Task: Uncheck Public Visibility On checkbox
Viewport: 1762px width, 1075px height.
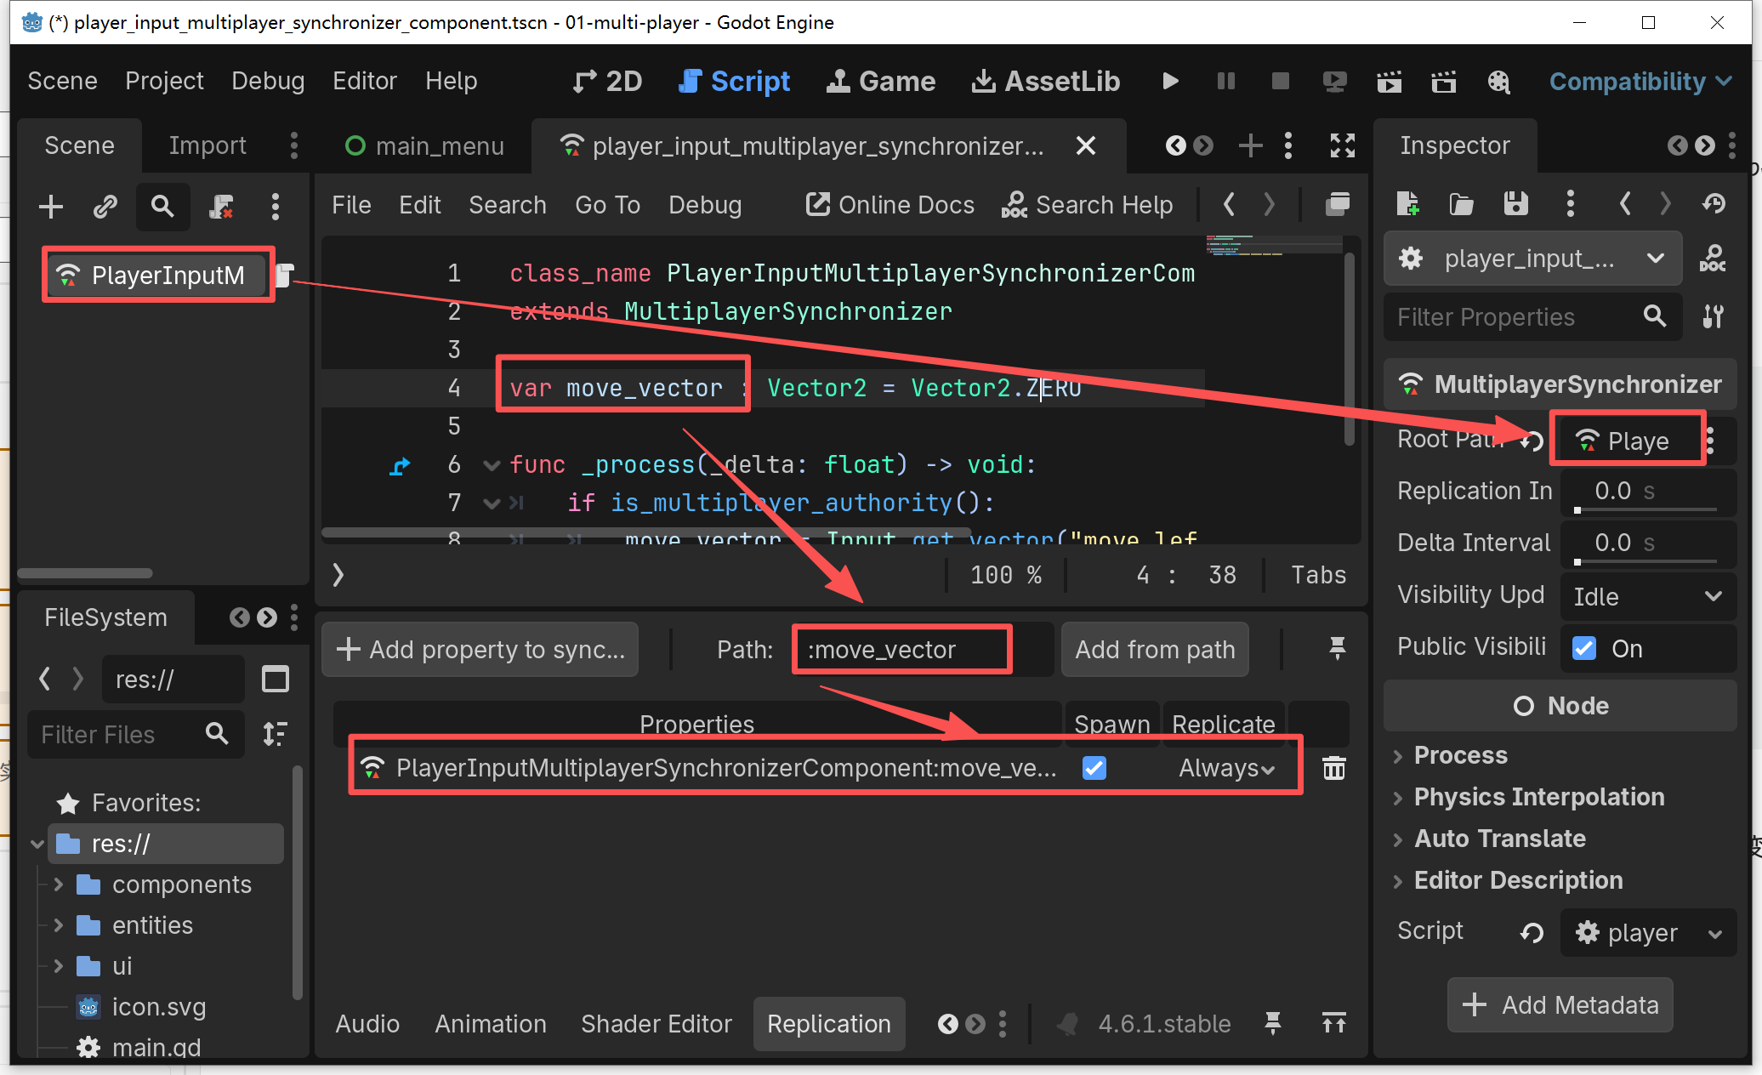Action: (1583, 648)
